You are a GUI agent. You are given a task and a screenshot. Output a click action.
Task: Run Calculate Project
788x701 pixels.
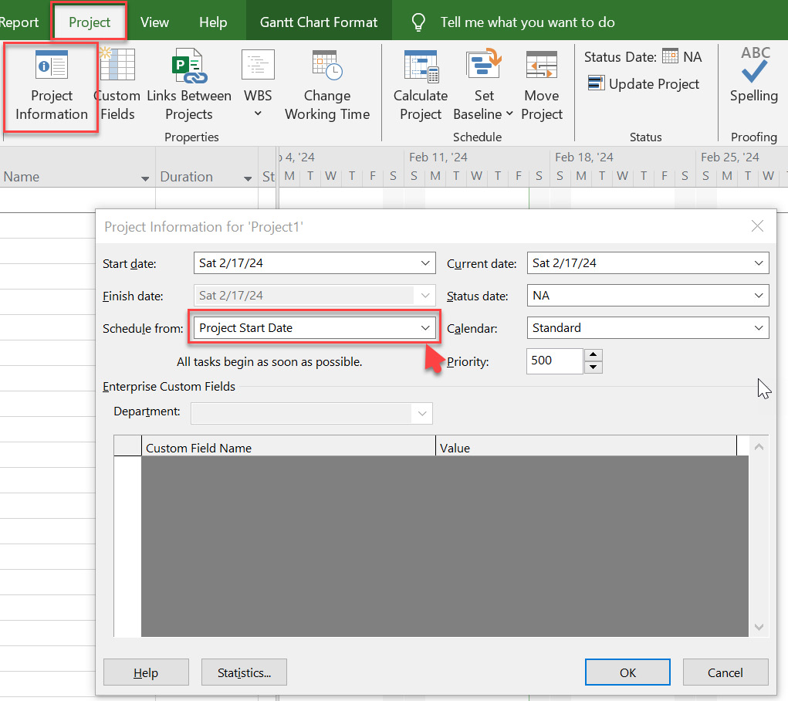421,86
